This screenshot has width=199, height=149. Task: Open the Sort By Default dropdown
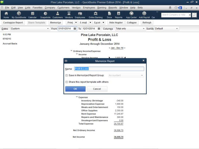coord(167,29)
